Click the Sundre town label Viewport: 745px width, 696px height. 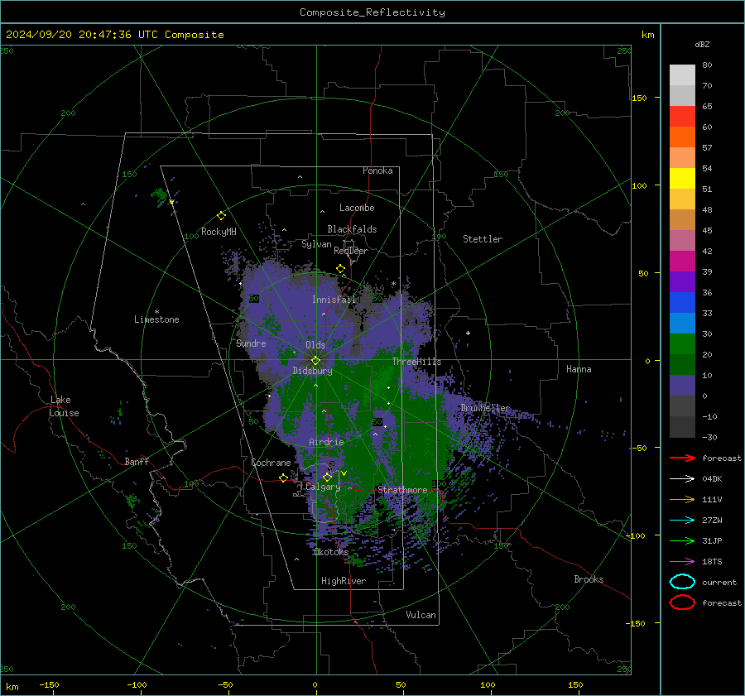pos(251,343)
